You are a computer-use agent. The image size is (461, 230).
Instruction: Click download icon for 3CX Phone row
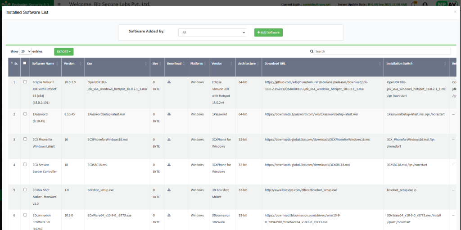point(169,140)
